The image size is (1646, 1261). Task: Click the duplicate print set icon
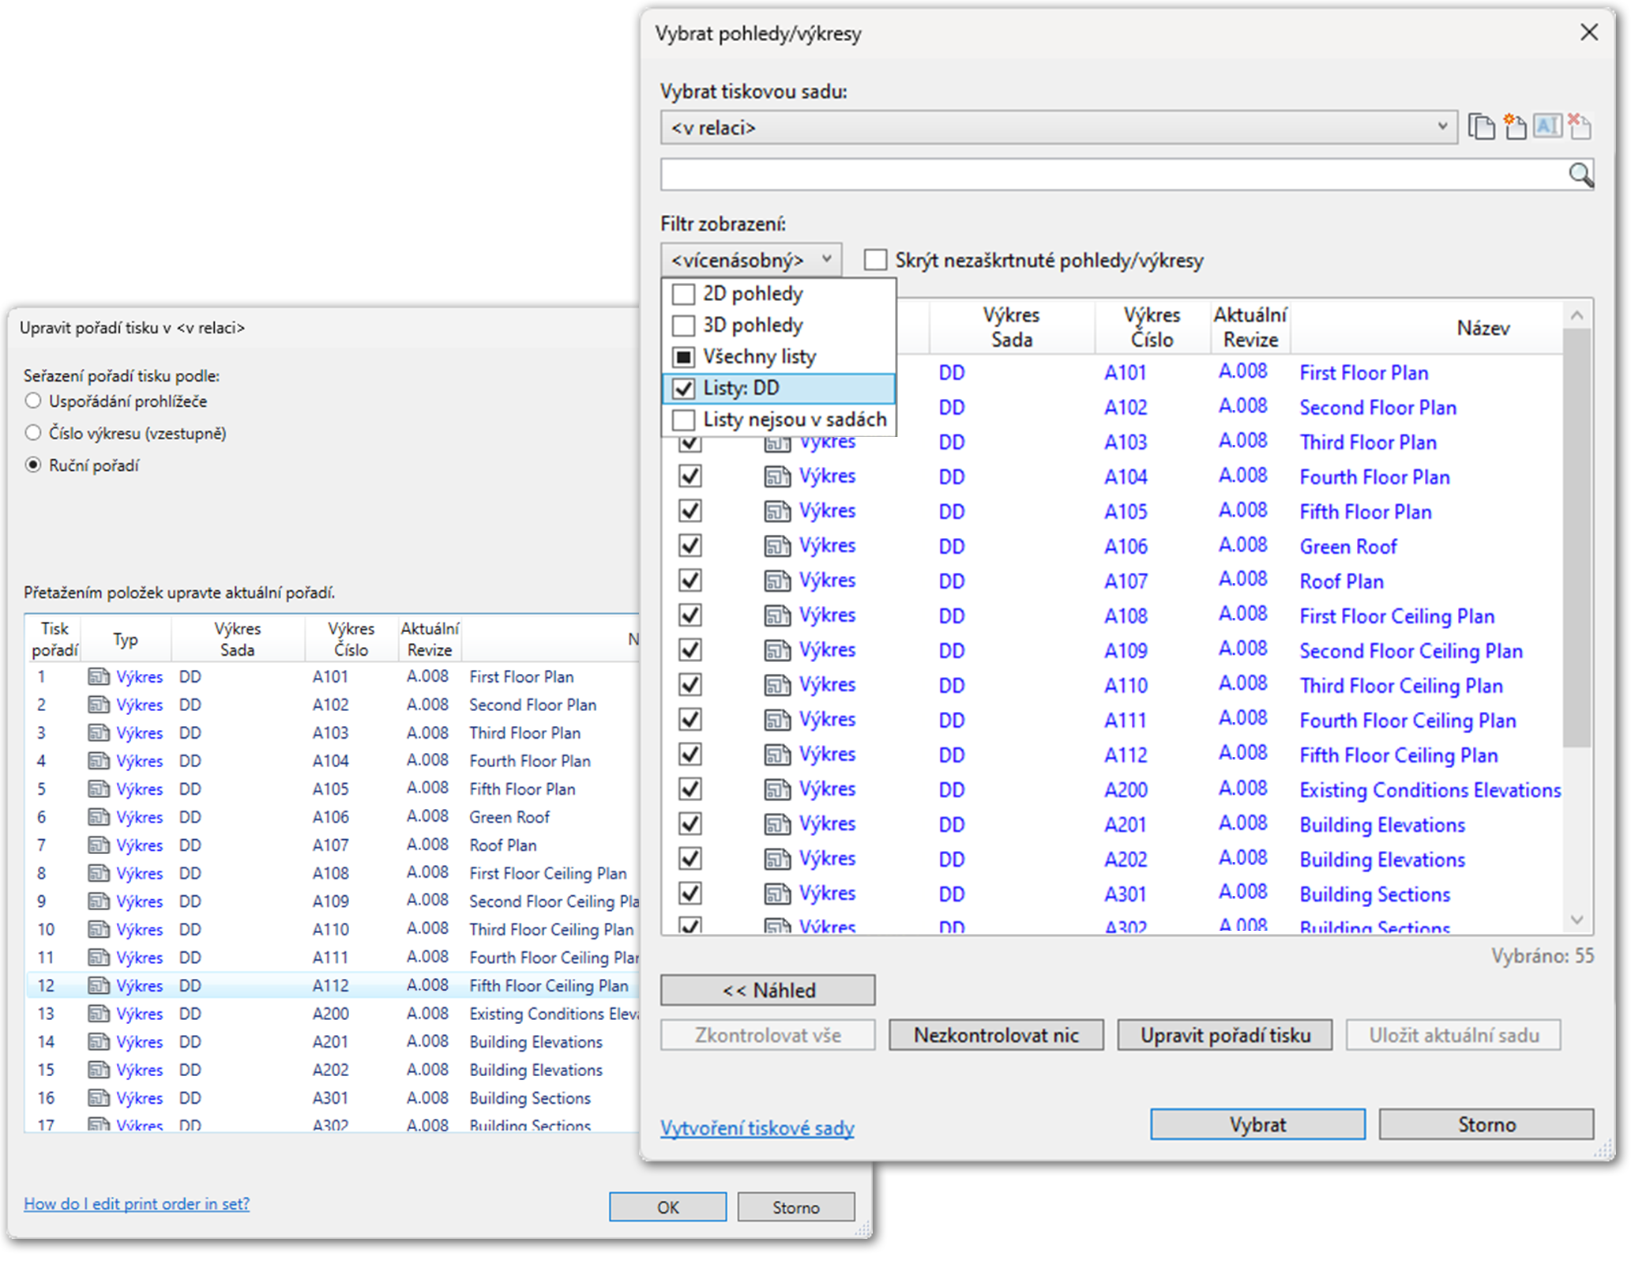pos(1481,127)
